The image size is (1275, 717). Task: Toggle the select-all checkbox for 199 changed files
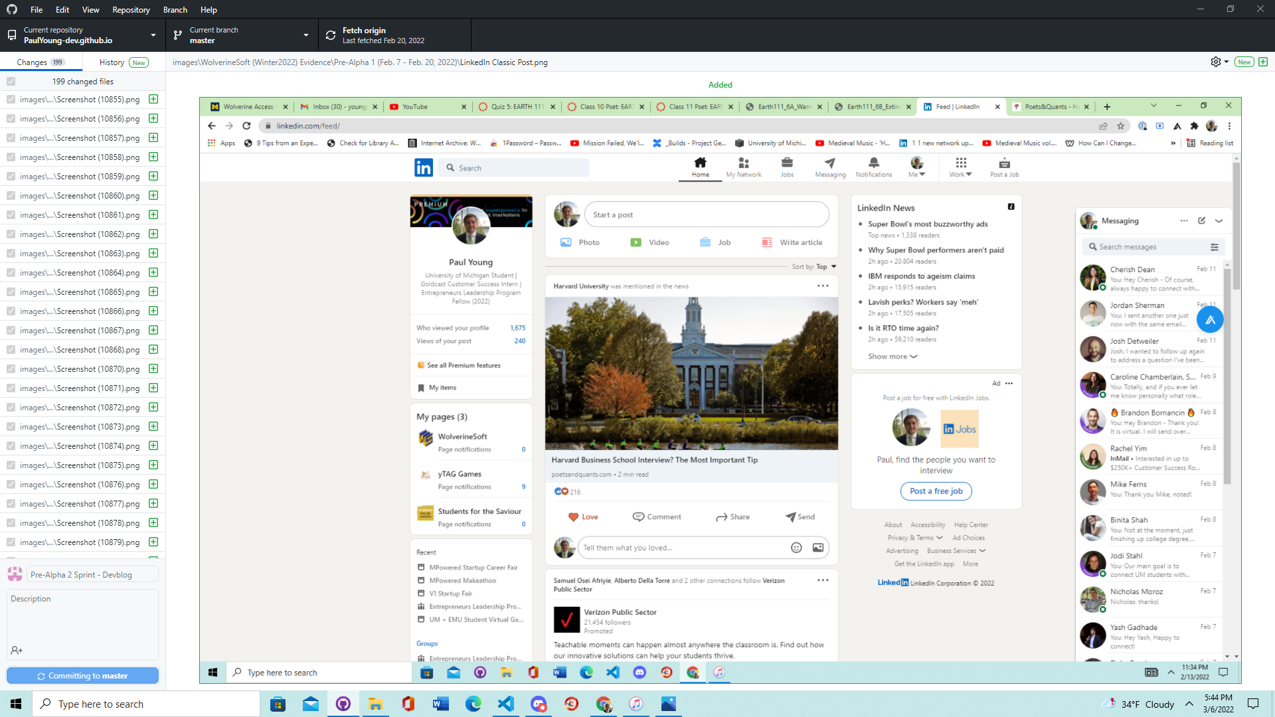click(x=11, y=81)
